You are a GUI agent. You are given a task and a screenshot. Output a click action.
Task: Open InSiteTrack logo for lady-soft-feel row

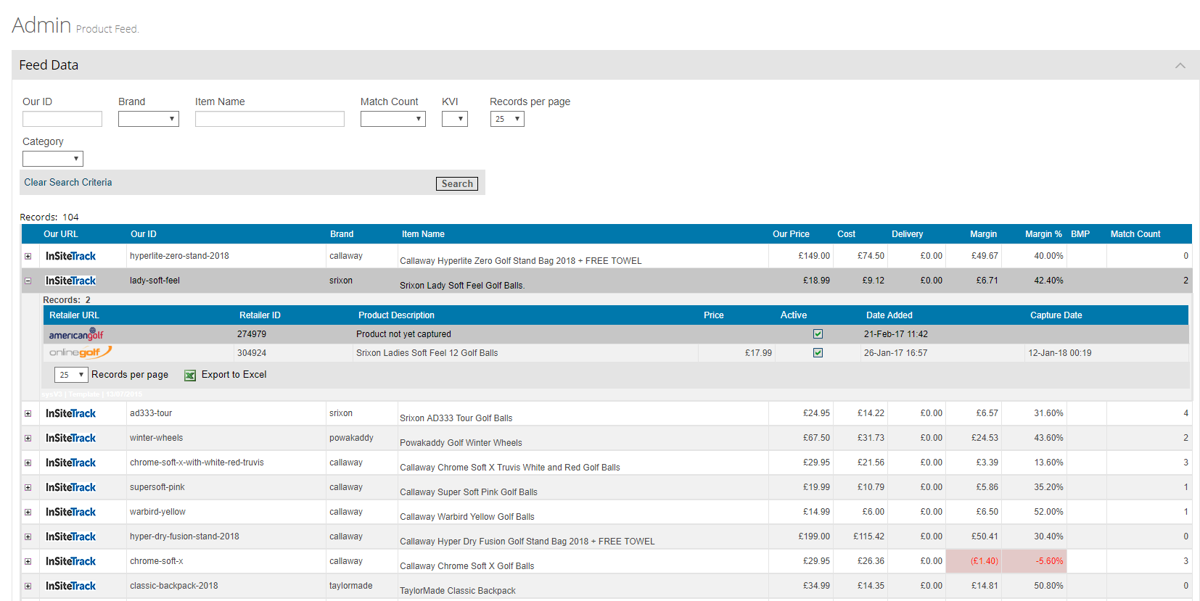pos(70,281)
